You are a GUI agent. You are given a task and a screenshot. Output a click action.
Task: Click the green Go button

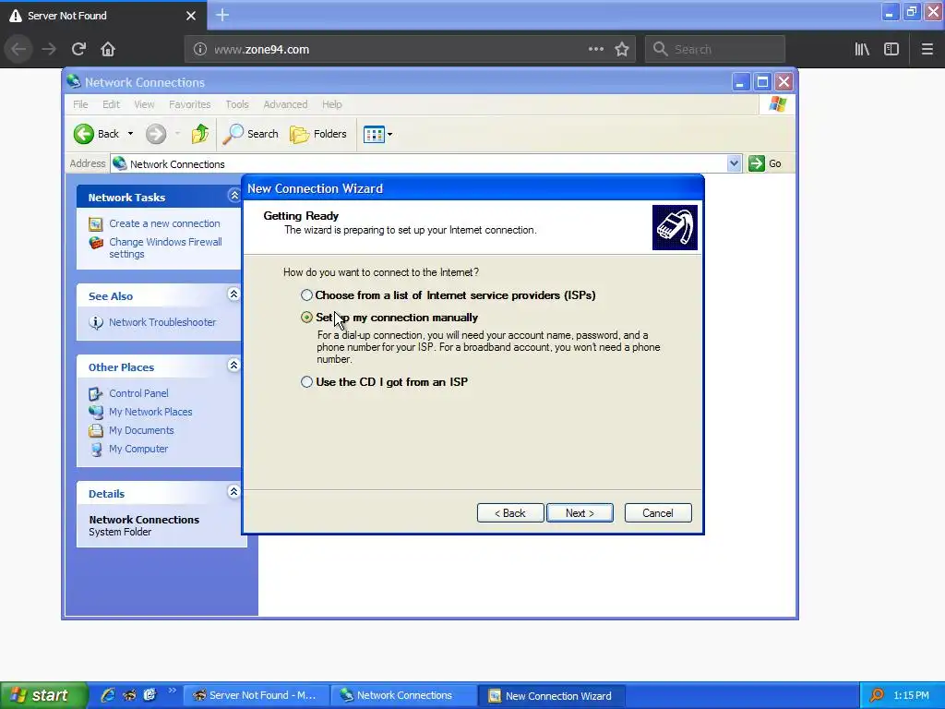tap(765, 163)
